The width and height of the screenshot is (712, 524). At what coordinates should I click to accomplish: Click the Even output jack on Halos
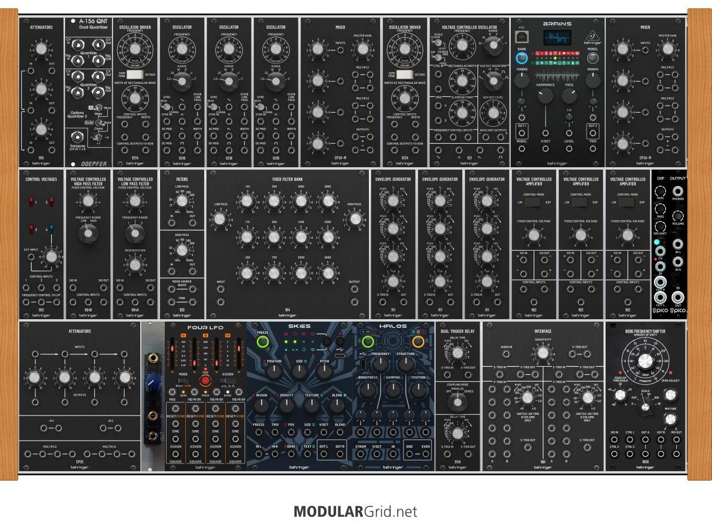pyautogui.click(x=426, y=454)
